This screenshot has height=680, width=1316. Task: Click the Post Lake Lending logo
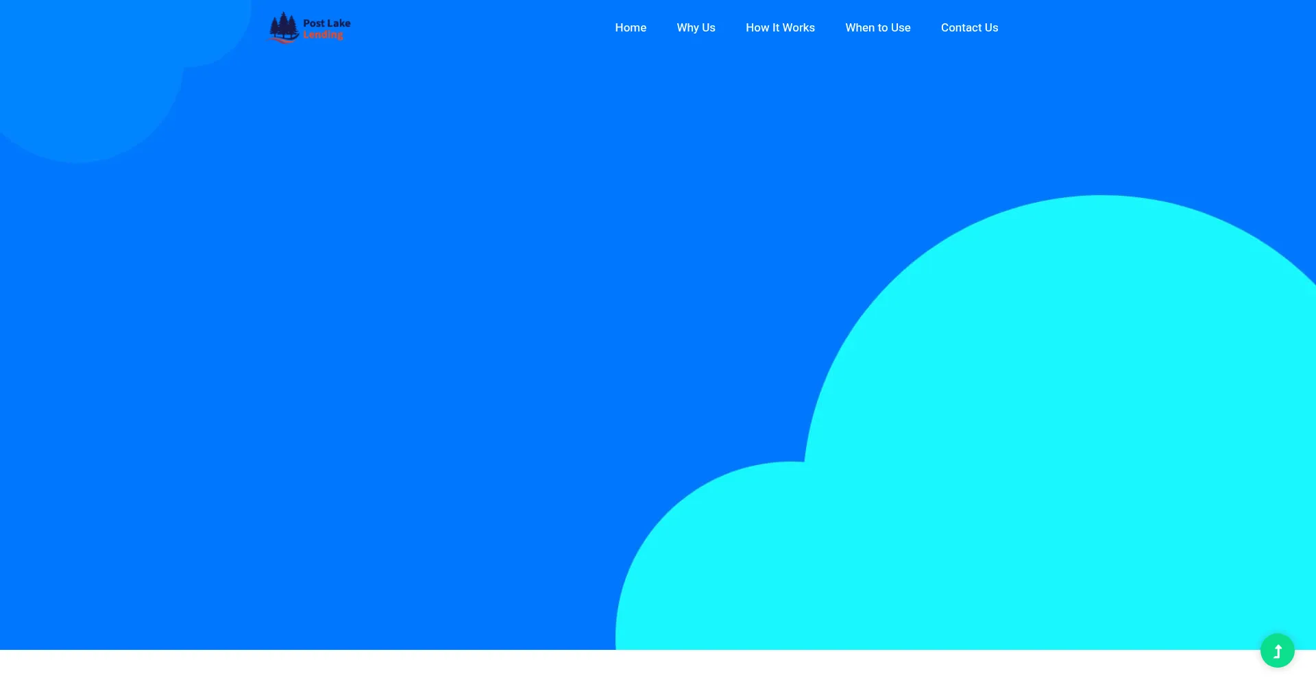310,27
